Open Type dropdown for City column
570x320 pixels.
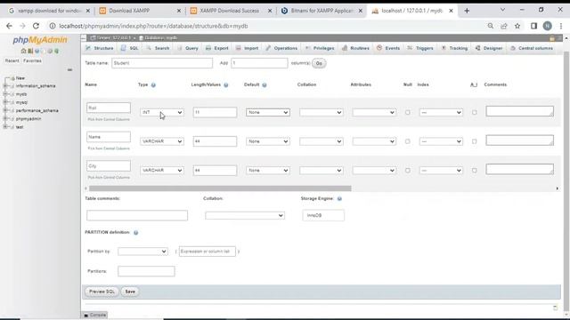pyautogui.click(x=162, y=171)
